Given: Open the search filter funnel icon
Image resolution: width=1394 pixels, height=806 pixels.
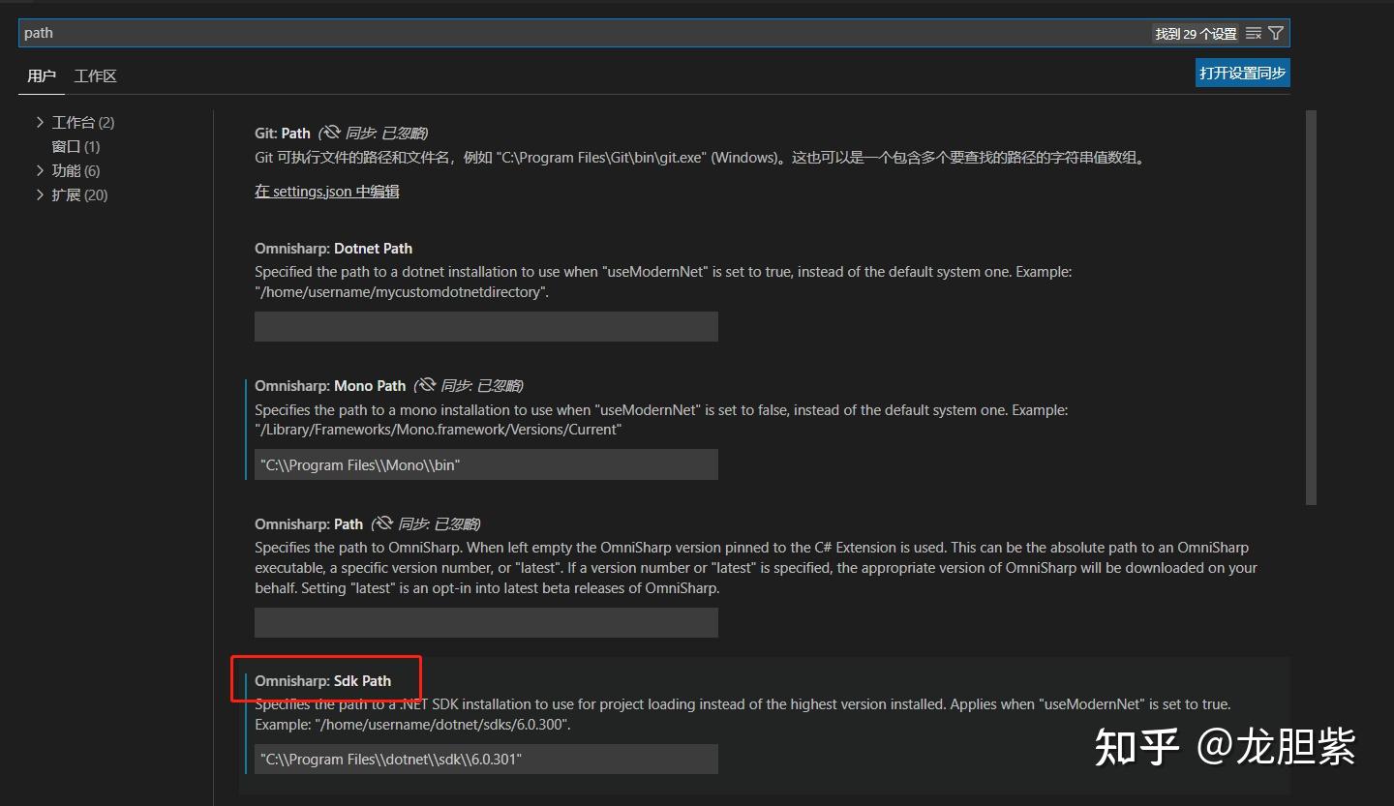Looking at the screenshot, I should pyautogui.click(x=1276, y=32).
